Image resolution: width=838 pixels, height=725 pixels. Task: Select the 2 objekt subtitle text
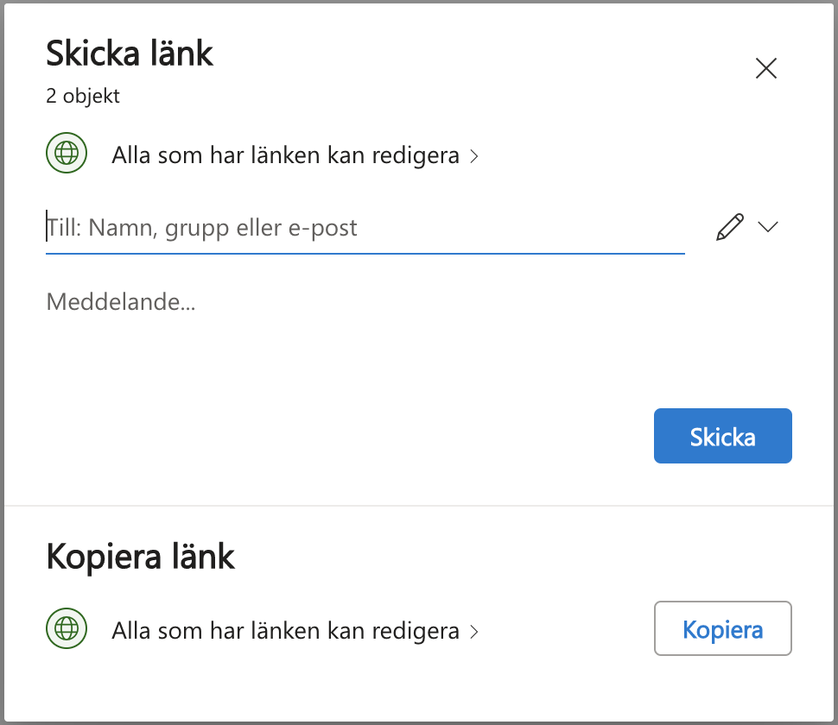pos(83,96)
